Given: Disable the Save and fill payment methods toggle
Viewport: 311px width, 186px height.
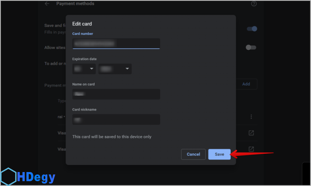Looking at the screenshot, I should point(252,29).
